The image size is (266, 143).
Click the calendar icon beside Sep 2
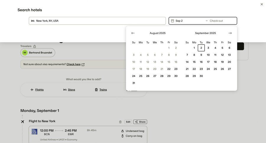172,21
